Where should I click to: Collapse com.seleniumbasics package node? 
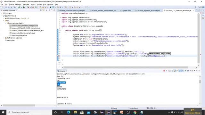pyautogui.click(x=6, y=23)
